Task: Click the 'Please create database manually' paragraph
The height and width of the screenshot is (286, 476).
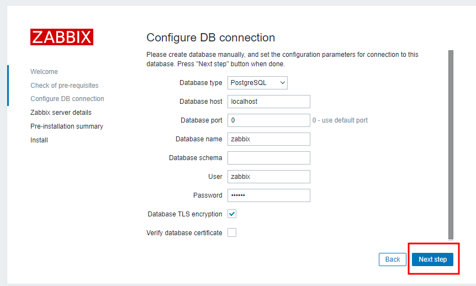Action: click(x=282, y=59)
